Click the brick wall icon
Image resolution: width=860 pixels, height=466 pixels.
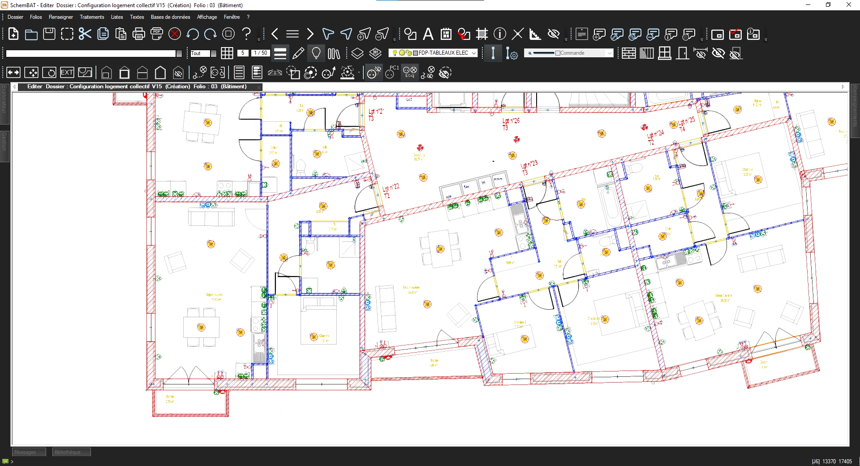(628, 53)
